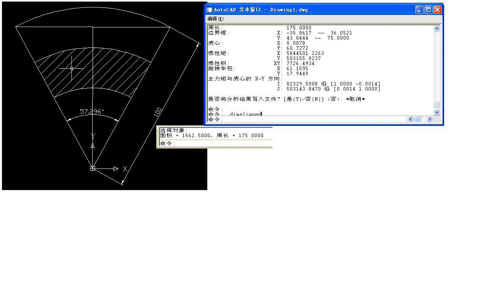
Task: Click the scroll-up arrow of the text window
Action: pos(437,28)
